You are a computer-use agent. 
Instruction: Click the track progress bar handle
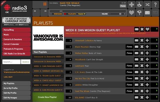coord(61,11)
